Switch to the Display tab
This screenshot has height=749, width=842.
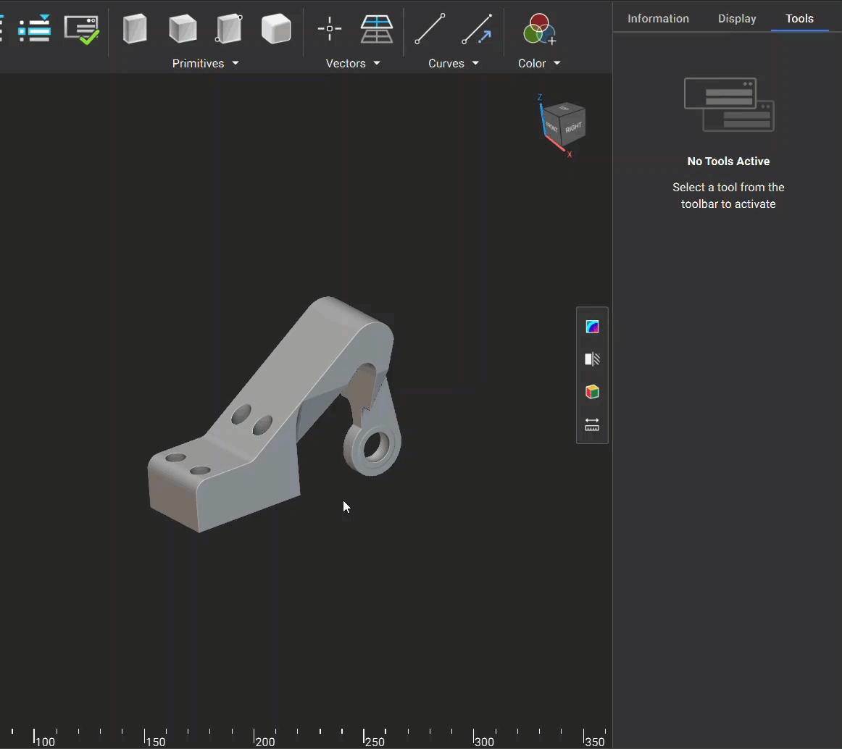tap(737, 19)
